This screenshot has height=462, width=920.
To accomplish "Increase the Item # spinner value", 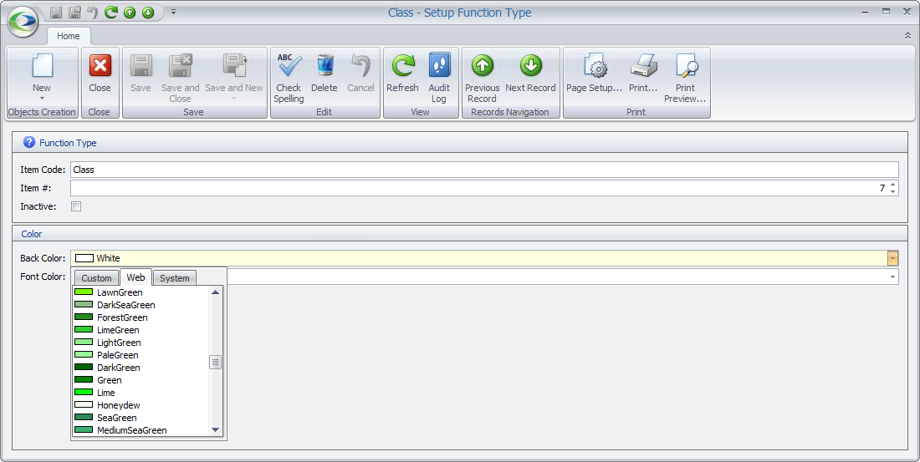I will pyautogui.click(x=893, y=185).
